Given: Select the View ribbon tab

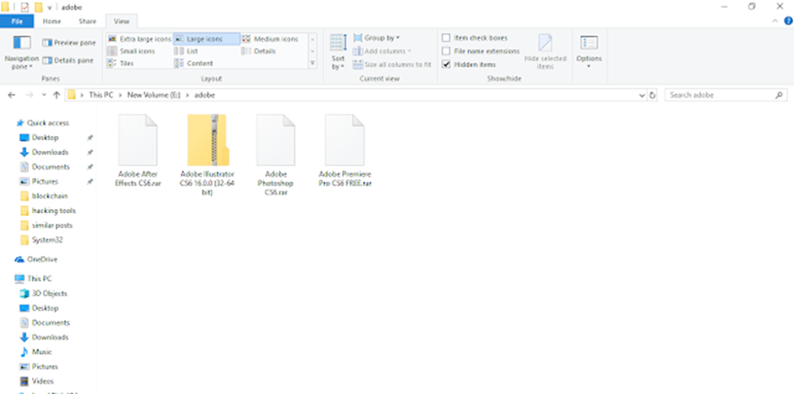Looking at the screenshot, I should (x=122, y=21).
